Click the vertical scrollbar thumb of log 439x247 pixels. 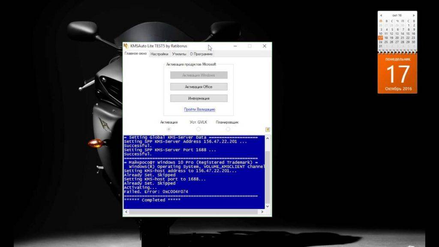tap(268, 177)
